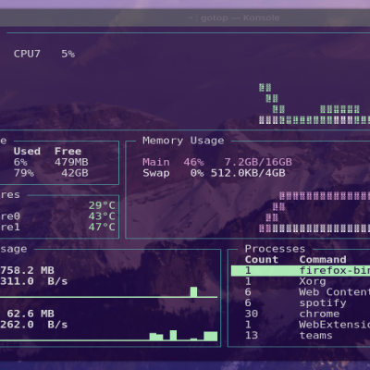Select the 79% disk used value
Image resolution: width=370 pixels, height=370 pixels.
(x=24, y=173)
